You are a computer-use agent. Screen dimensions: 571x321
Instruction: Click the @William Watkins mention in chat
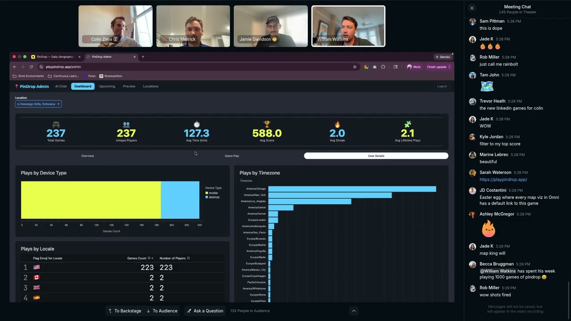point(498,271)
